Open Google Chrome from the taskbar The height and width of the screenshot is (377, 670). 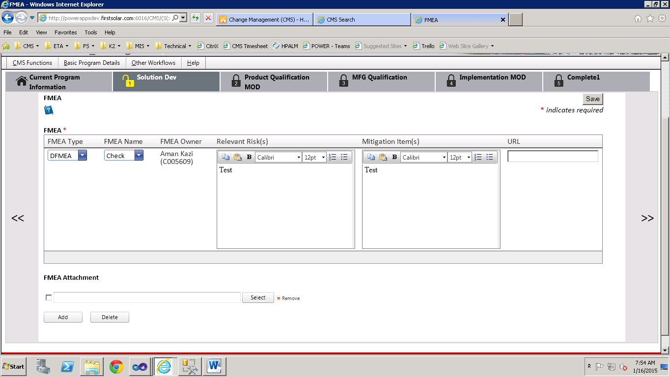(116, 367)
